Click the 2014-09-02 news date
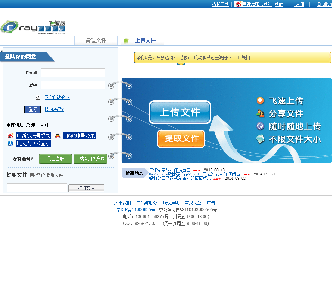The height and width of the screenshot is (302, 332). point(235,178)
